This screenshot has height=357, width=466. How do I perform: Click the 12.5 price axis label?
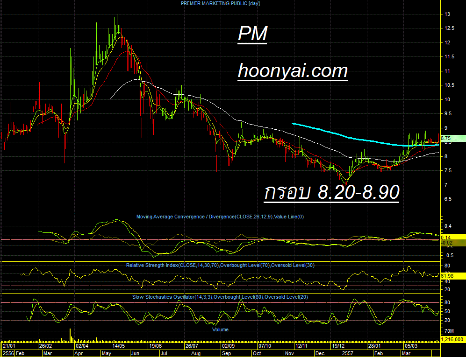tap(449, 28)
